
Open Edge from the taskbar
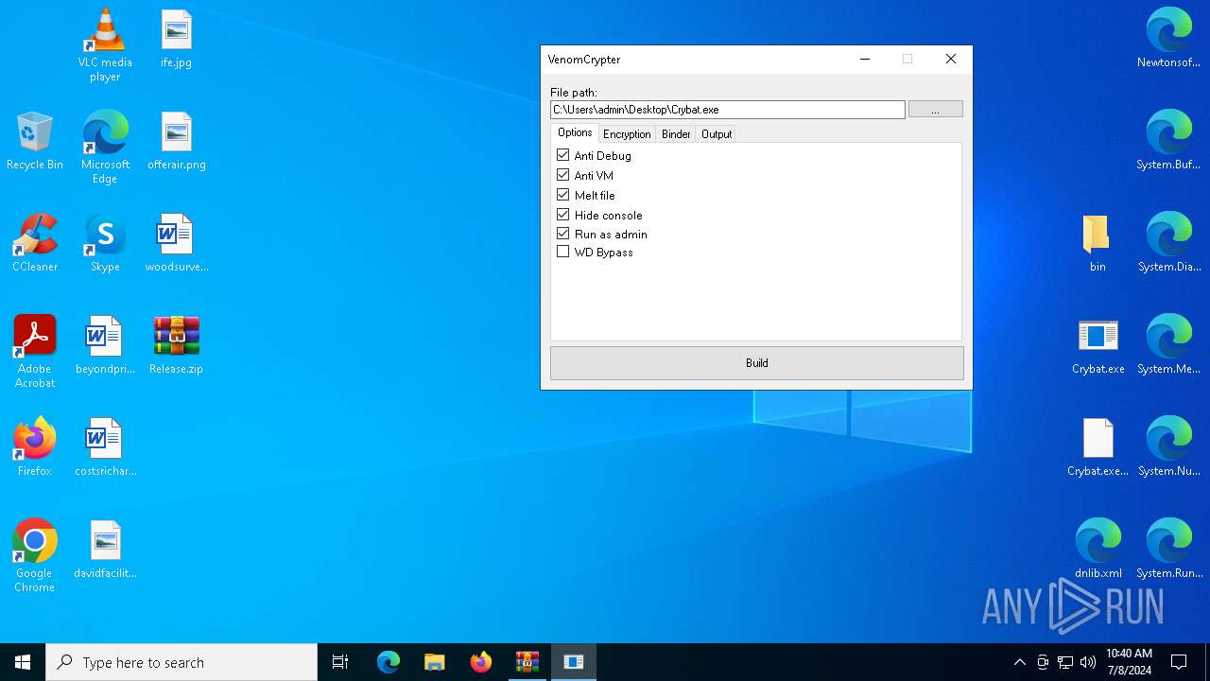point(389,662)
